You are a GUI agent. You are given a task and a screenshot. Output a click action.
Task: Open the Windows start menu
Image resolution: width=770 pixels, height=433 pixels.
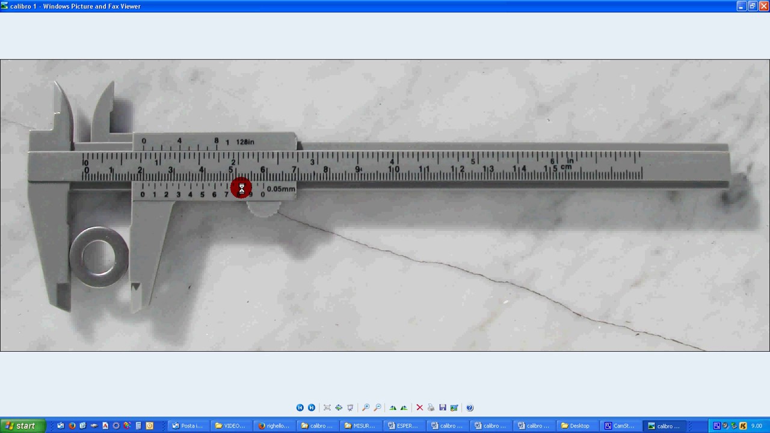point(23,426)
